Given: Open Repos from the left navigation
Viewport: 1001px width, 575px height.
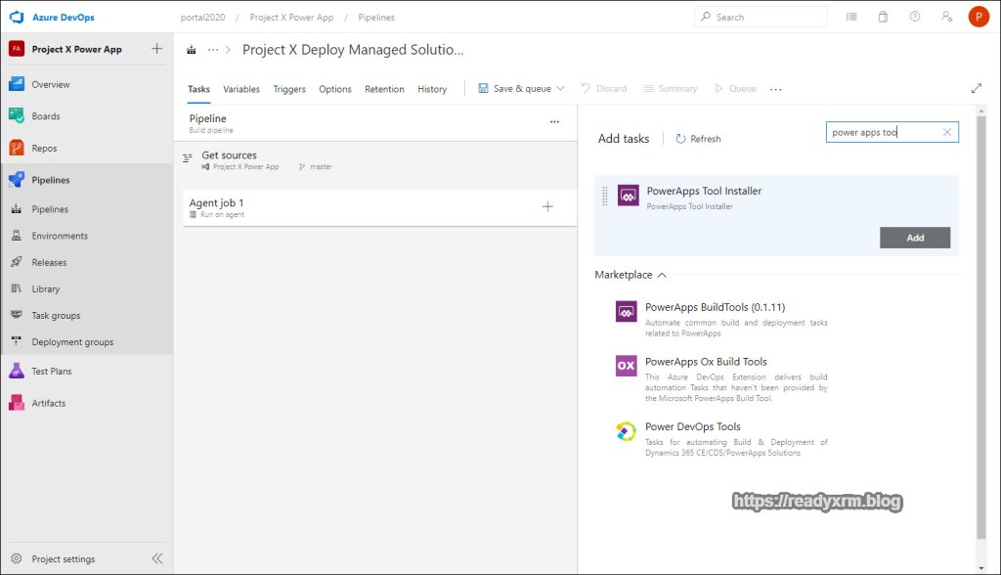Looking at the screenshot, I should [x=44, y=149].
